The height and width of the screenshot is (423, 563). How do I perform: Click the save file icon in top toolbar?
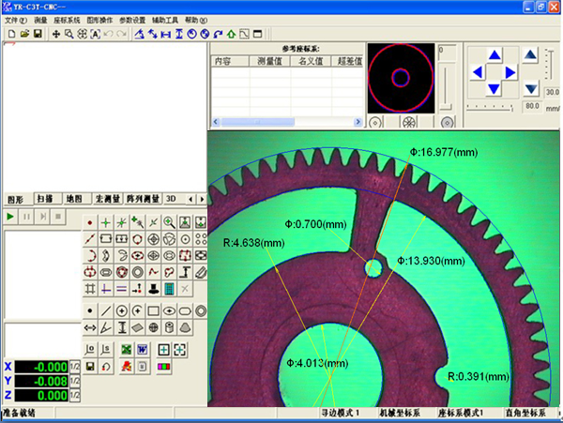pyautogui.click(x=38, y=34)
